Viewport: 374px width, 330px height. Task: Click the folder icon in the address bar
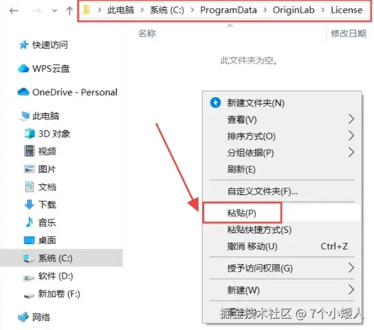pos(86,10)
